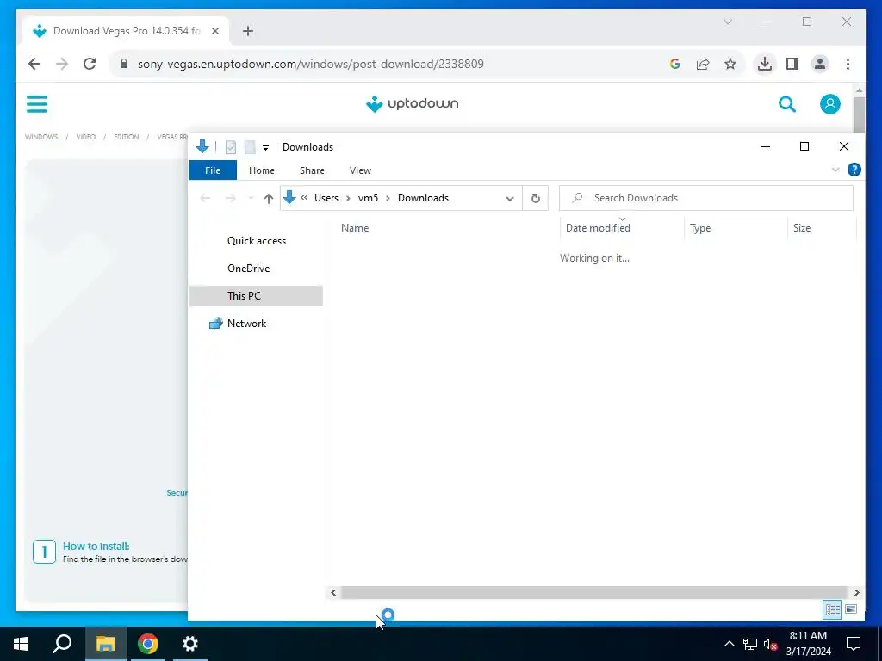The height and width of the screenshot is (661, 882).
Task: Click Users in the breadcrumb path
Action: (326, 198)
